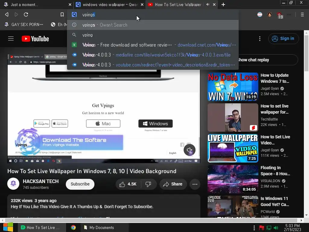The width and height of the screenshot is (309, 232).
Task: Click the scrollbar down arrow
Action: (306, 215)
